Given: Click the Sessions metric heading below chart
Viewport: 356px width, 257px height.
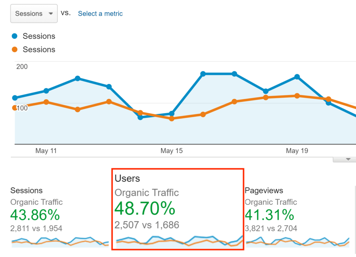Looking at the screenshot, I should [26, 191].
